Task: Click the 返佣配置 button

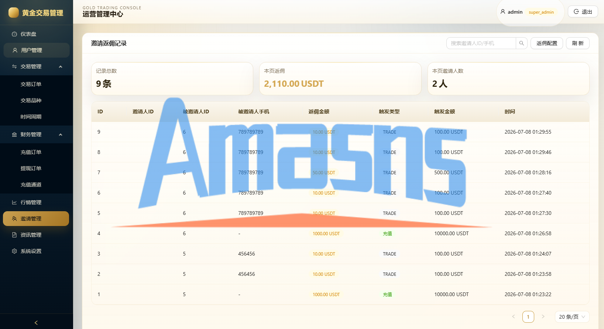Action: pyautogui.click(x=547, y=43)
